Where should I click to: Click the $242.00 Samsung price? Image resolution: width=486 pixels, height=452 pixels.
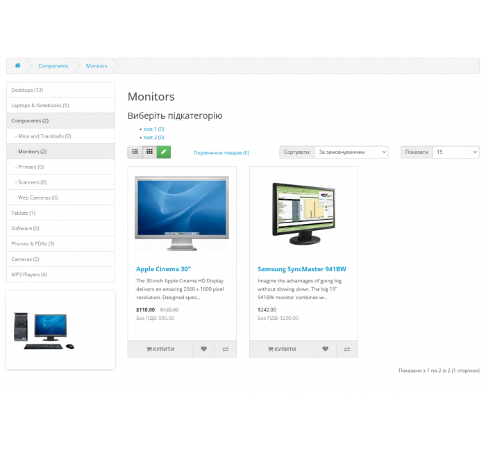[x=267, y=310]
